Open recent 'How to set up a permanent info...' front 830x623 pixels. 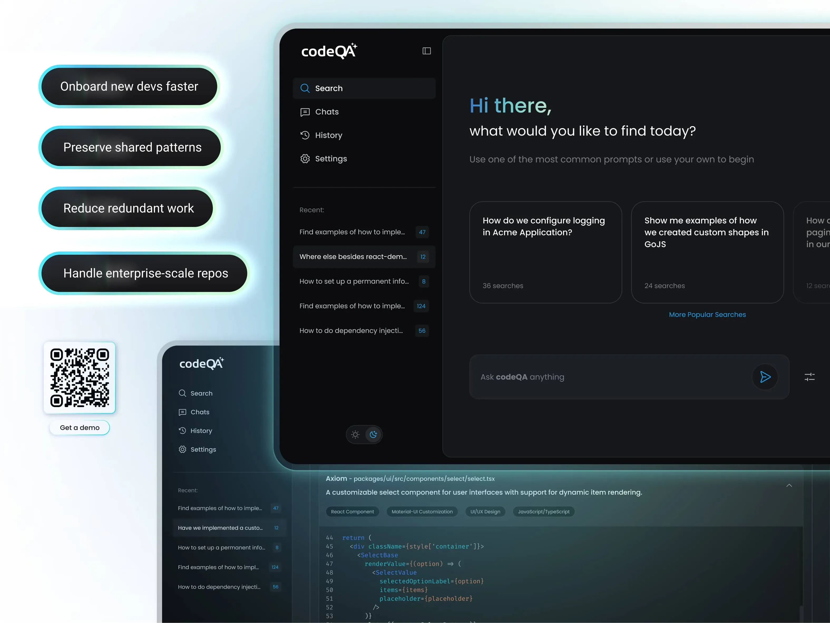tap(364, 281)
